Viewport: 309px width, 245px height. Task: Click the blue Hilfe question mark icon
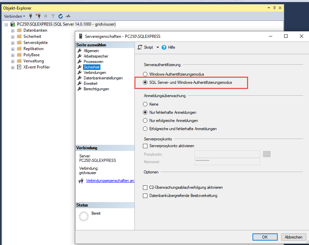coord(164,47)
